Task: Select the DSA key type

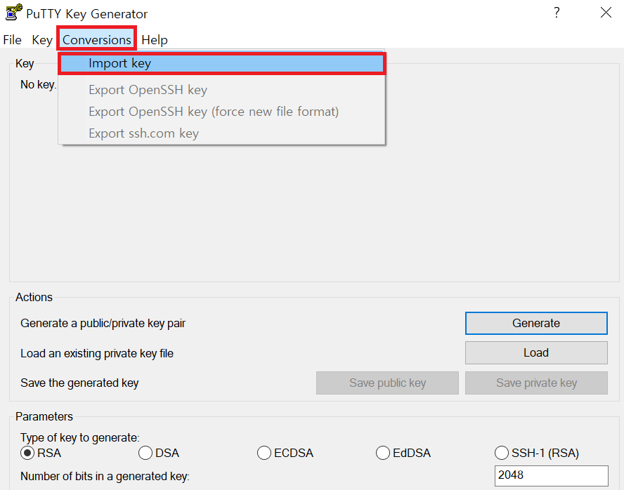Action: tap(159, 453)
